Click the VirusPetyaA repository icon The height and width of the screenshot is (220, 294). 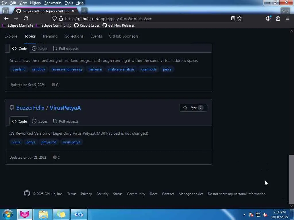(11, 108)
